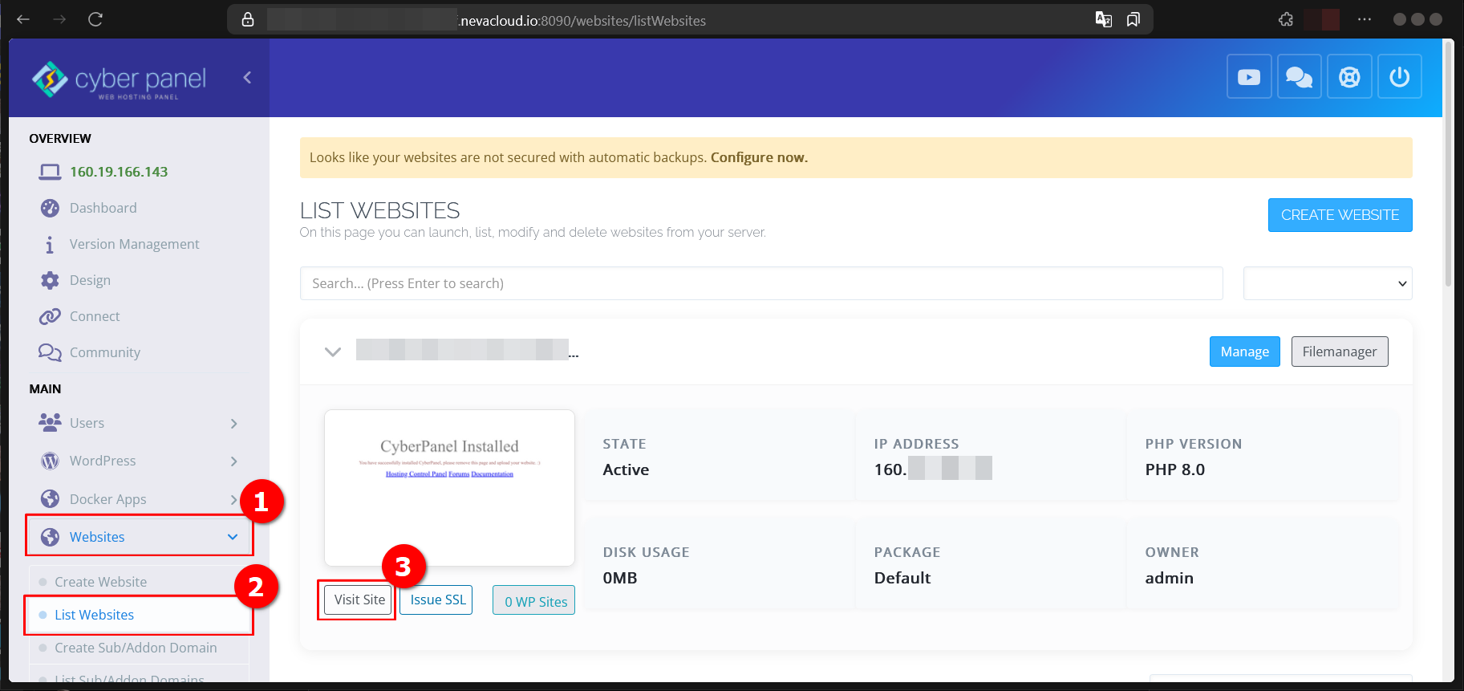Click the 0 WP Sites button
The height and width of the screenshot is (691, 1464).
[533, 601]
